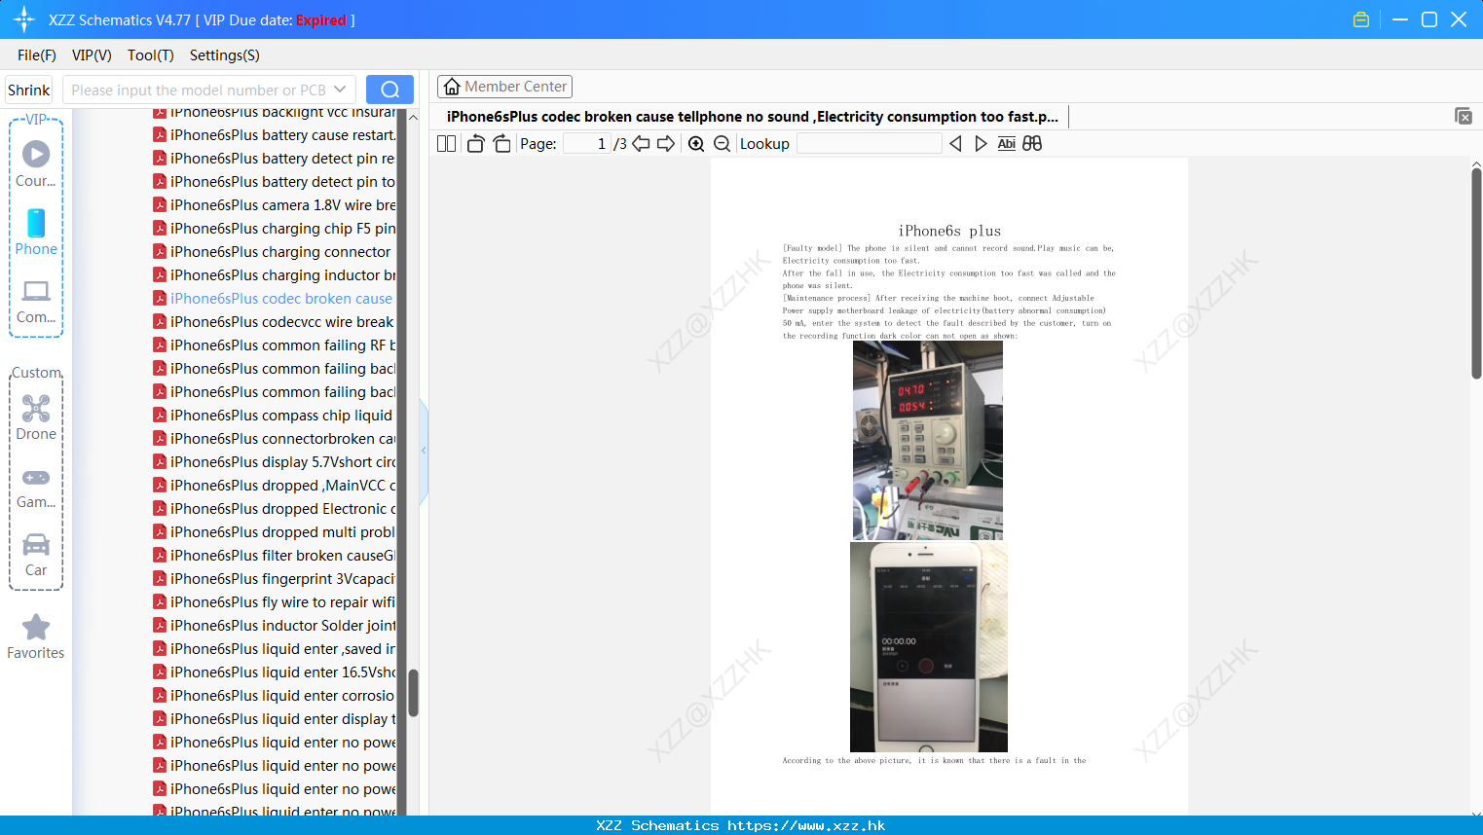Select the Game console category
The height and width of the screenshot is (835, 1483).
point(36,487)
